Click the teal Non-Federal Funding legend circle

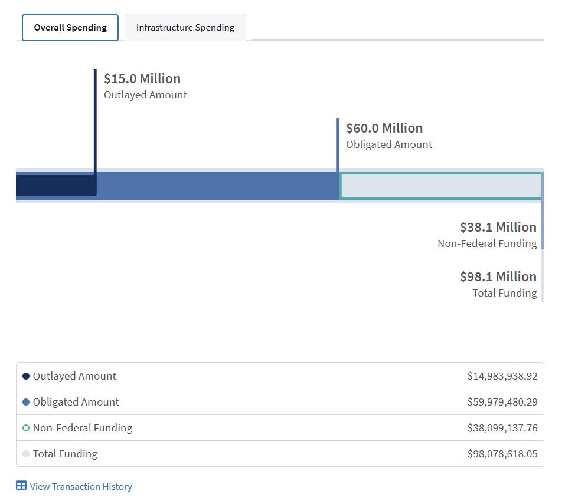tap(26, 428)
